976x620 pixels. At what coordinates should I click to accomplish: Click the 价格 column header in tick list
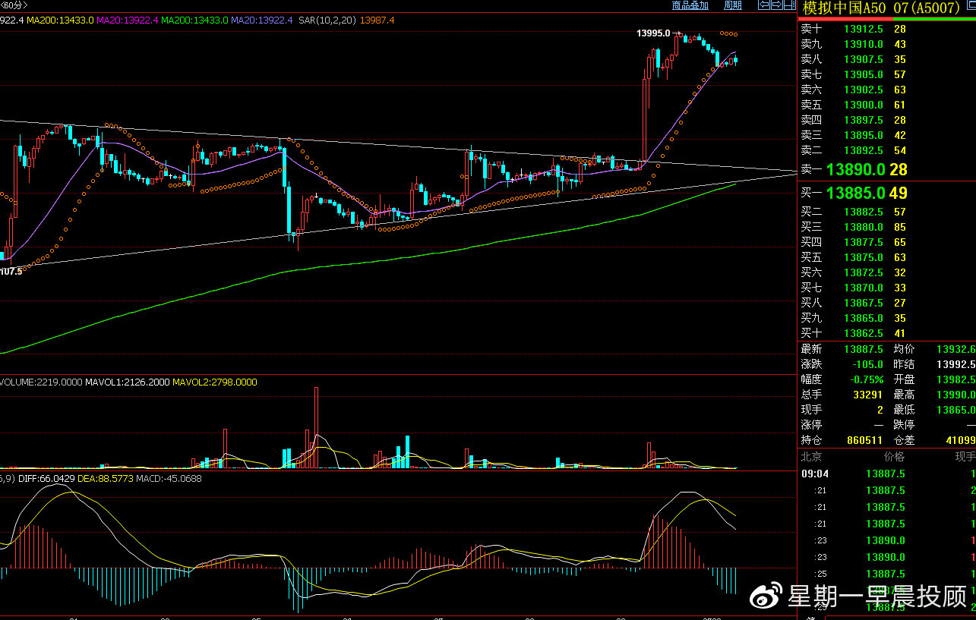[x=894, y=457]
